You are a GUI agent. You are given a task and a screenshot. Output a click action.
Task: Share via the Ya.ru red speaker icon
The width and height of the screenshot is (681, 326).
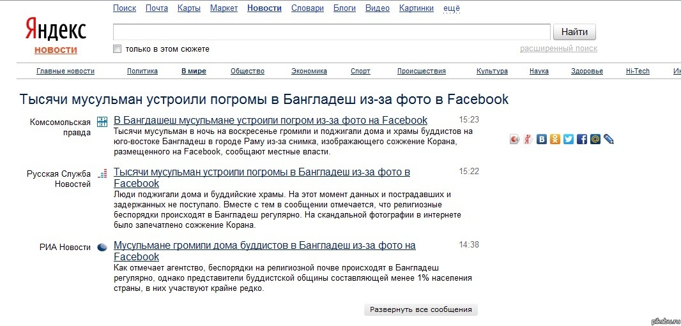click(x=514, y=139)
